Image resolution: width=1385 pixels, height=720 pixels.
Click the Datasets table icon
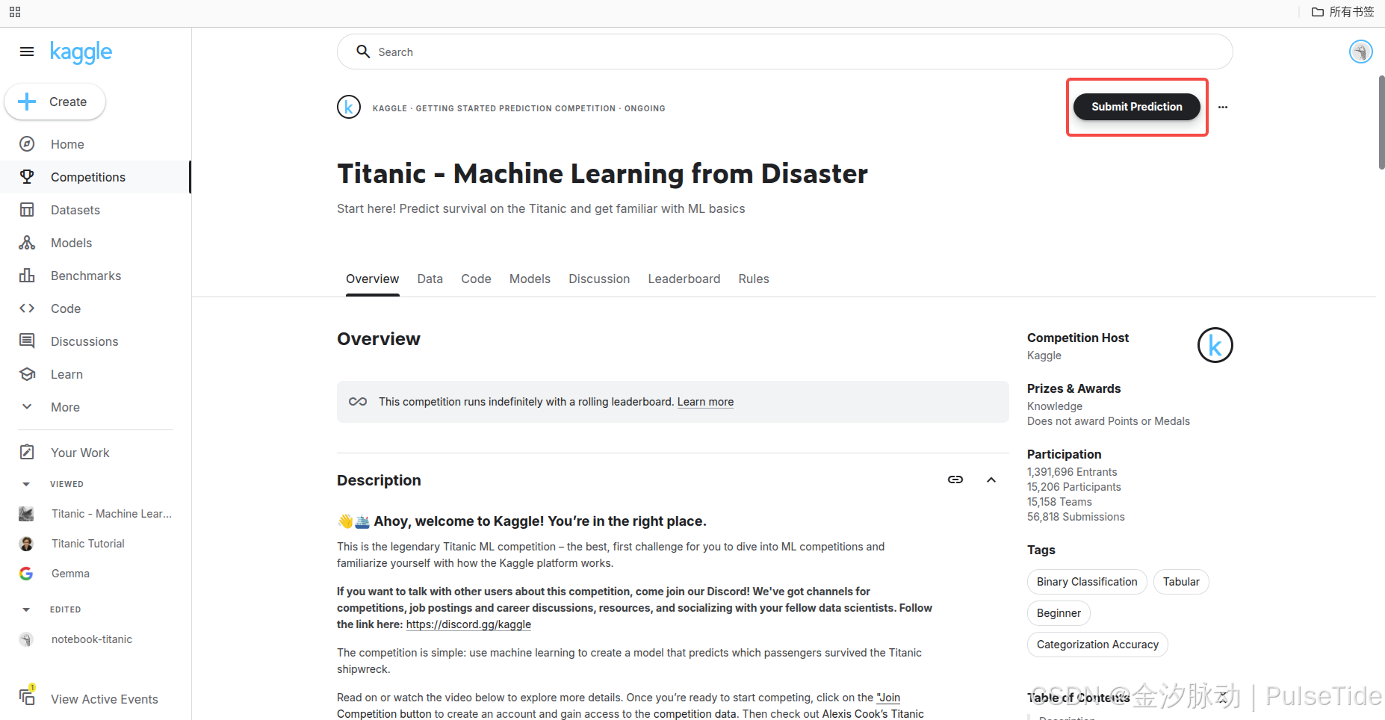[27, 210]
